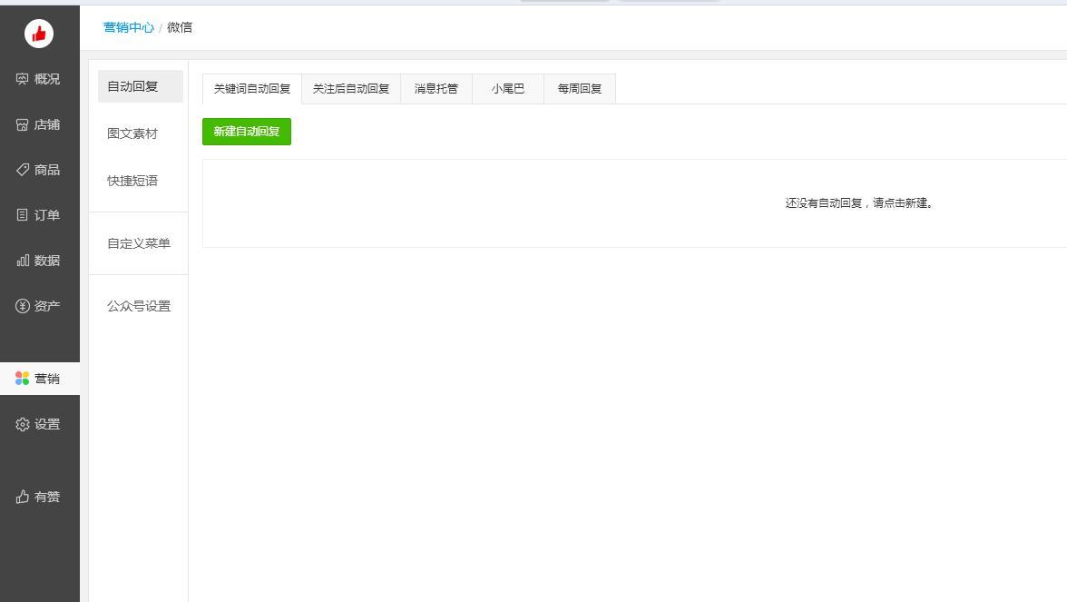The width and height of the screenshot is (1067, 602).
Task: Open 公众号设置 in the submenu
Action: pyautogui.click(x=140, y=306)
